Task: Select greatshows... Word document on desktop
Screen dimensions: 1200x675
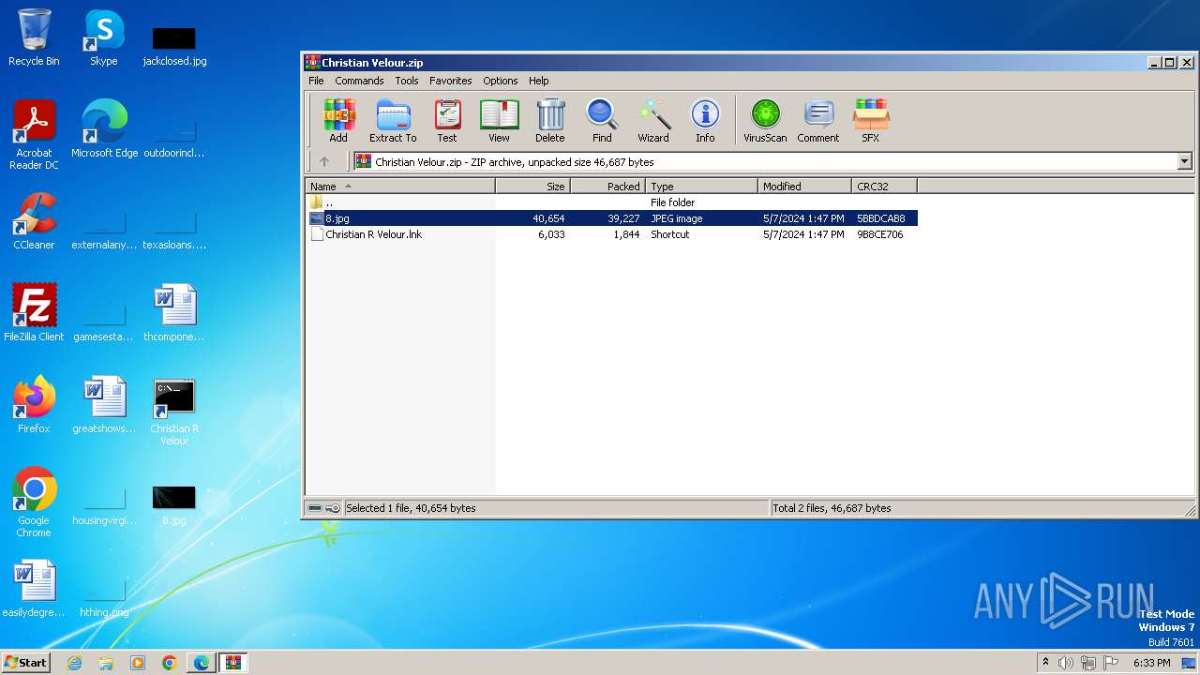Action: (x=104, y=405)
